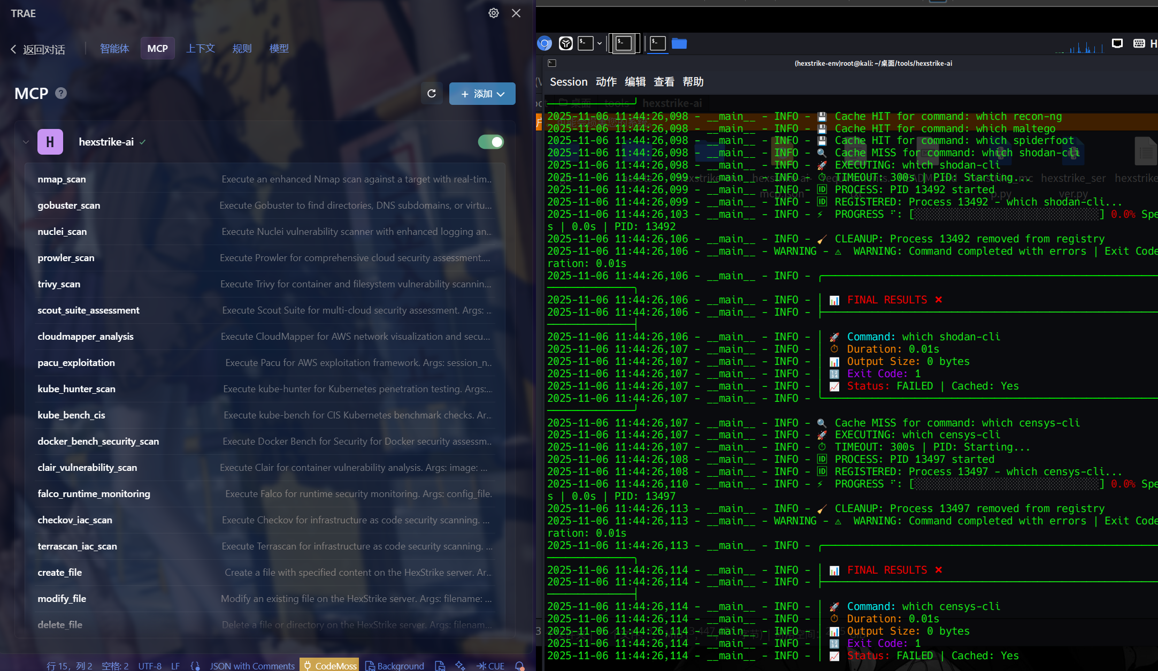Viewport: 1158px width, 671px height.
Task: Click the MCP help question mark icon
Action: pos(61,94)
